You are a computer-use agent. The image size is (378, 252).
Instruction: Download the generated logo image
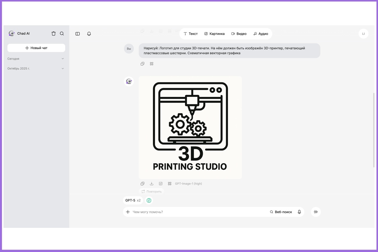coord(151,183)
